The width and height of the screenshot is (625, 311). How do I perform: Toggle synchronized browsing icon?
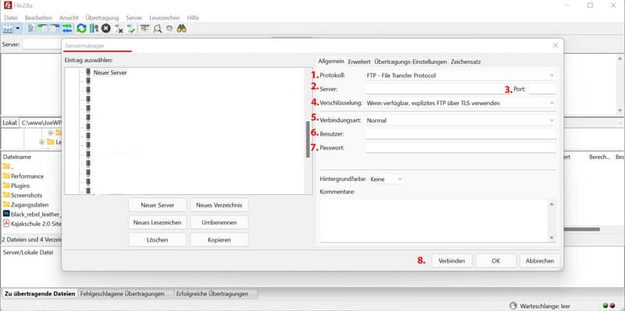[170, 29]
